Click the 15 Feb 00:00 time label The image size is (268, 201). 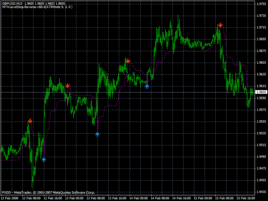coord(203,198)
